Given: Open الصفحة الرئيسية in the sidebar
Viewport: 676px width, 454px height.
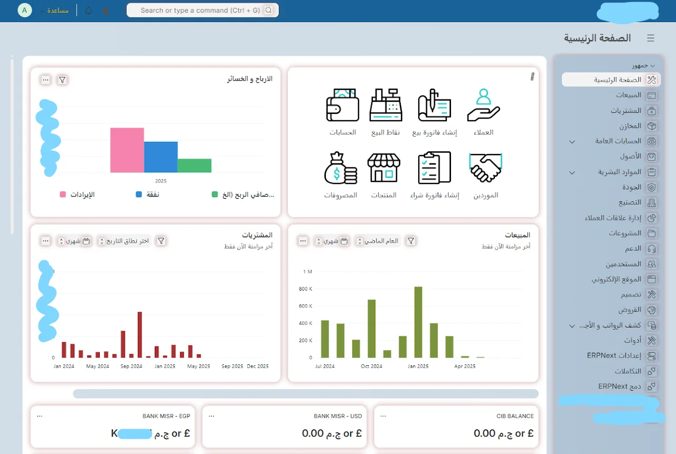Looking at the screenshot, I should (x=611, y=80).
